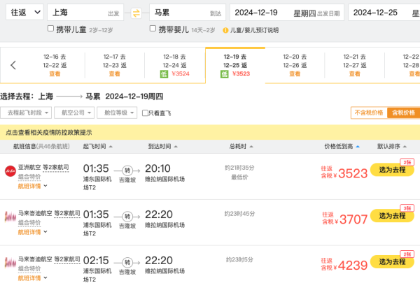Sort by arrival time arrow
The height and width of the screenshot is (283, 420).
coord(176,147)
